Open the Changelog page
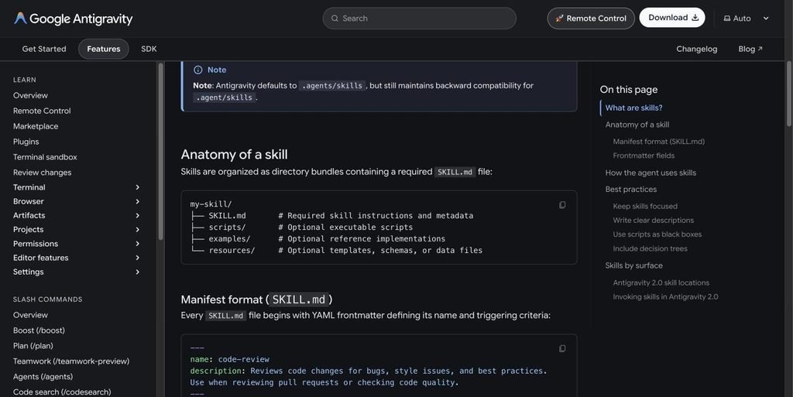 point(696,49)
